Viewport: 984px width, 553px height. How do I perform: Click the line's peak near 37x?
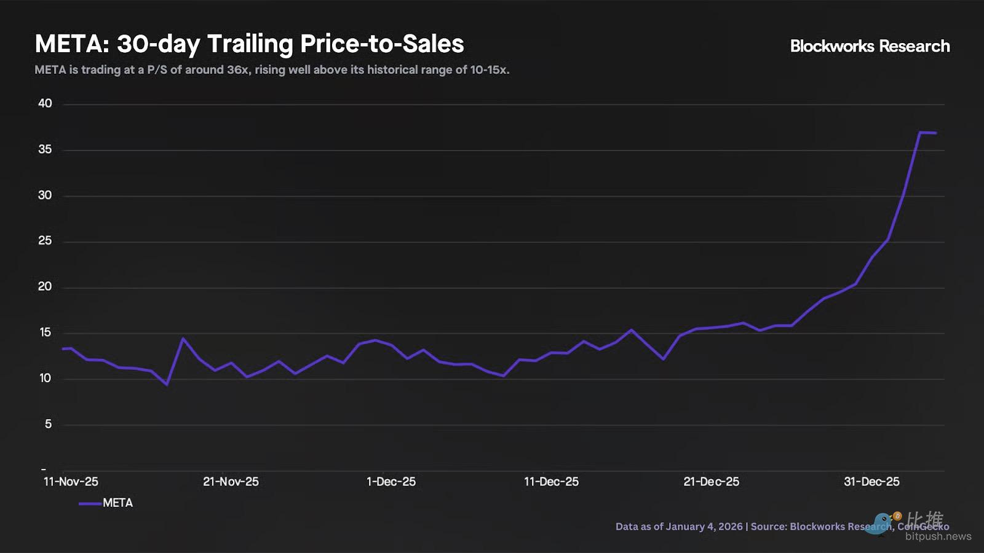pyautogui.click(x=921, y=132)
